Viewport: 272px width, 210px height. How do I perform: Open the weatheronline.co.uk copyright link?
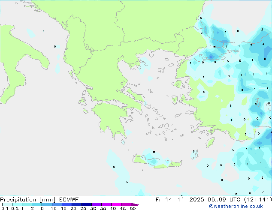click(x=236, y=206)
